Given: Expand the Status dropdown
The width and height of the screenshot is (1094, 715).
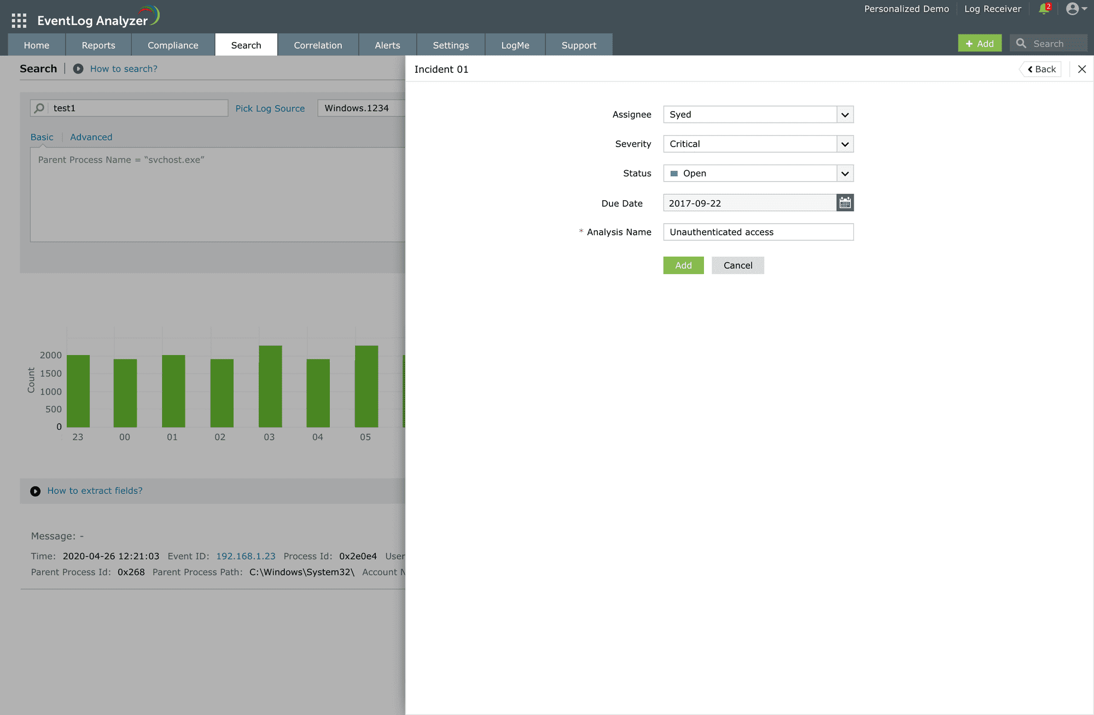Looking at the screenshot, I should tap(845, 174).
